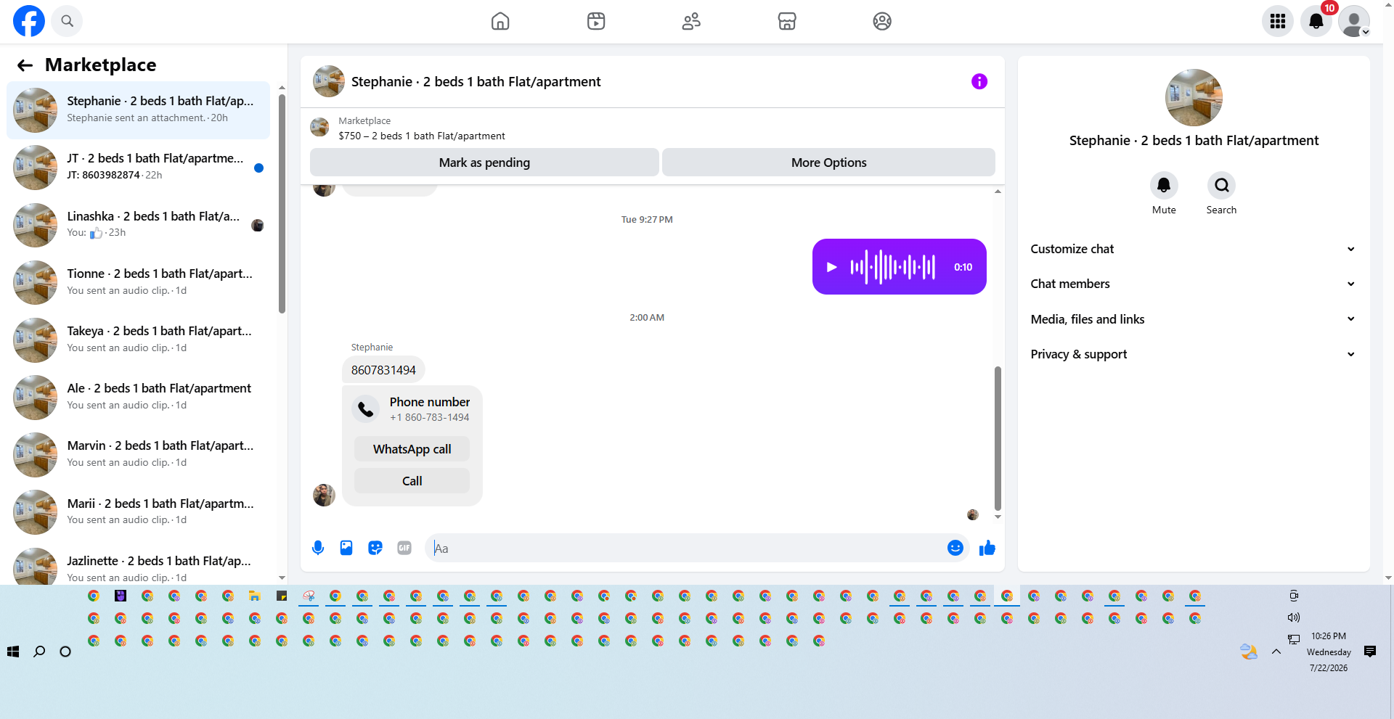Go to the Home feed tab
Screen dimensions: 1394x719
pos(500,21)
